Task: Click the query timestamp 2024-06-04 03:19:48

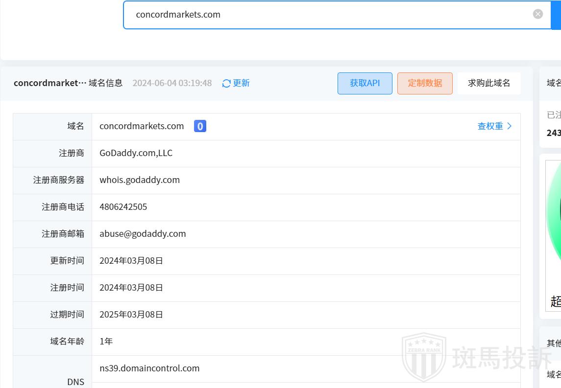Action: tap(172, 83)
